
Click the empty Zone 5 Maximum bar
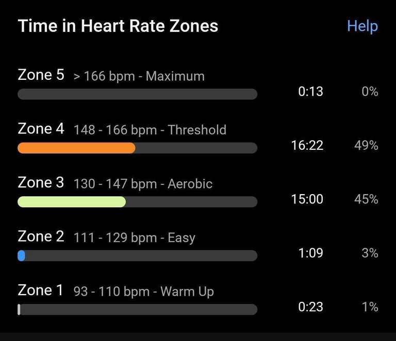tap(137, 94)
